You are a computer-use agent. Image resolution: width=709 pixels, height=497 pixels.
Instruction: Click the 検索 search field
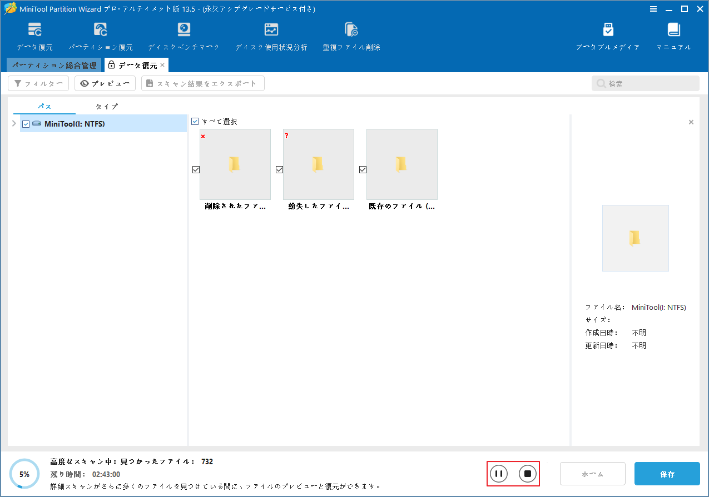645,83
